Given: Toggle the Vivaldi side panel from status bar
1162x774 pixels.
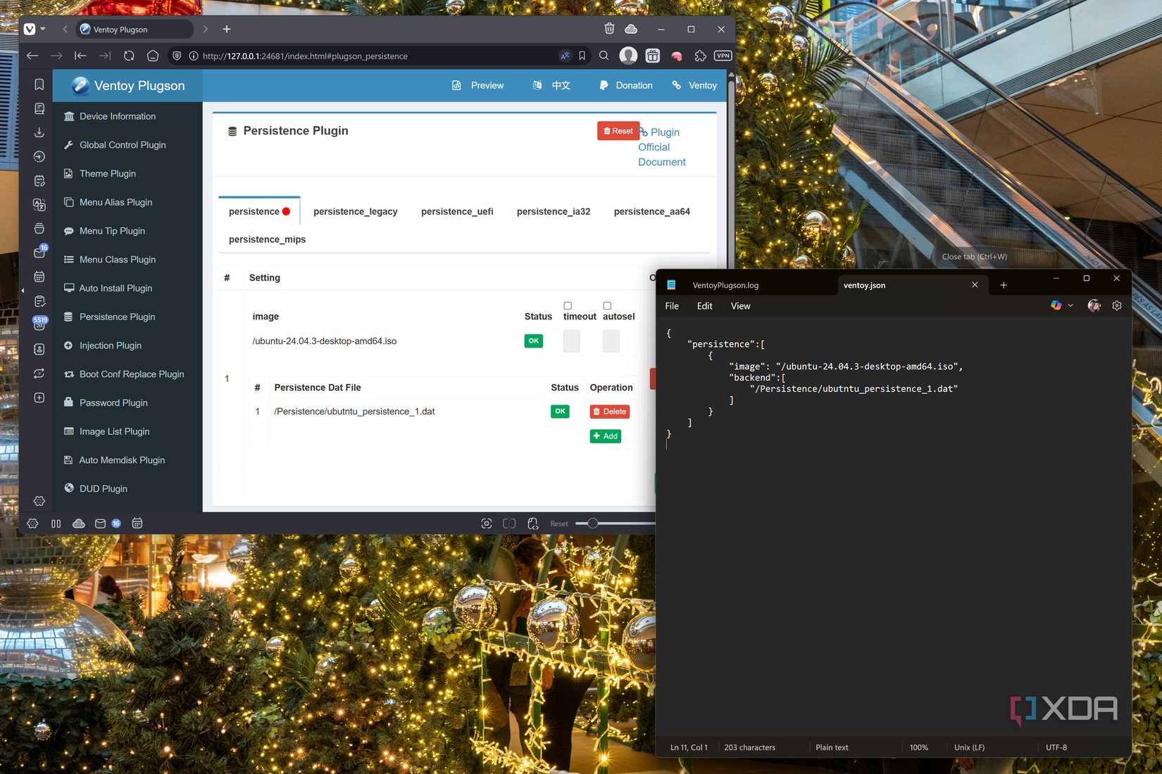Looking at the screenshot, I should pyautogui.click(x=56, y=524).
